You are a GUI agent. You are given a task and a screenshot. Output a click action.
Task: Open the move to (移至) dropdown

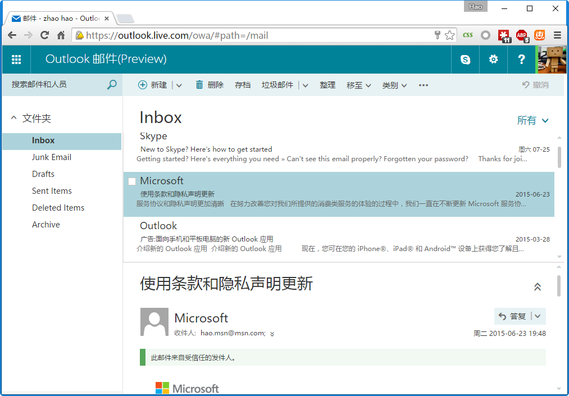coord(359,85)
